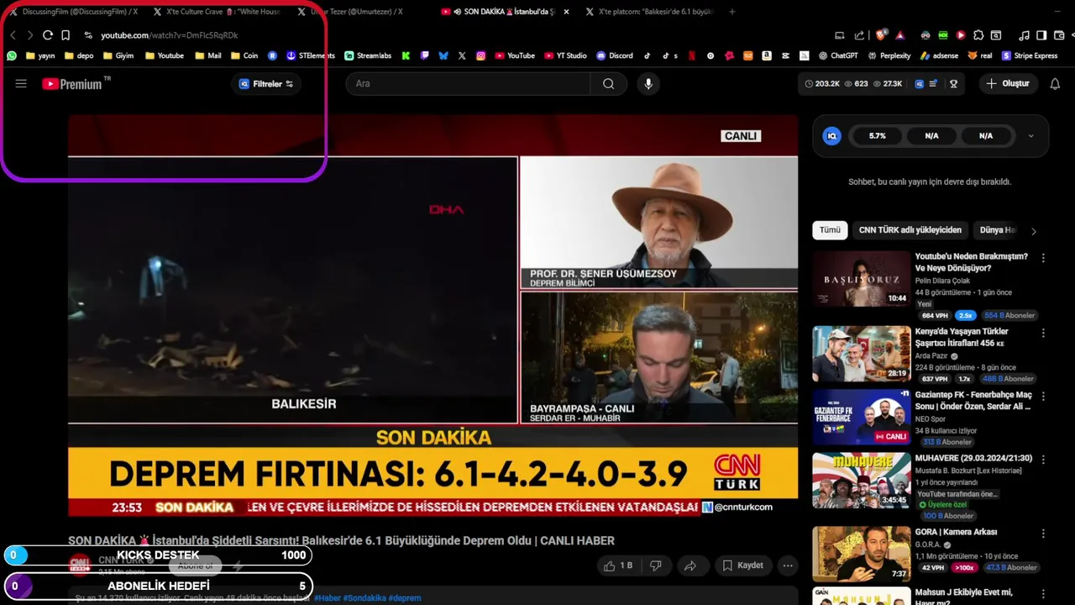Viewport: 1075px width, 605px height.
Task: Open options menu for Gaziantep FK video
Action: tap(1043, 397)
